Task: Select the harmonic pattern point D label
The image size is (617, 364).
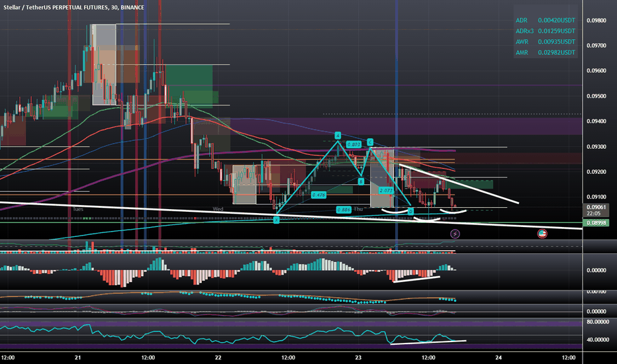Action: click(410, 212)
